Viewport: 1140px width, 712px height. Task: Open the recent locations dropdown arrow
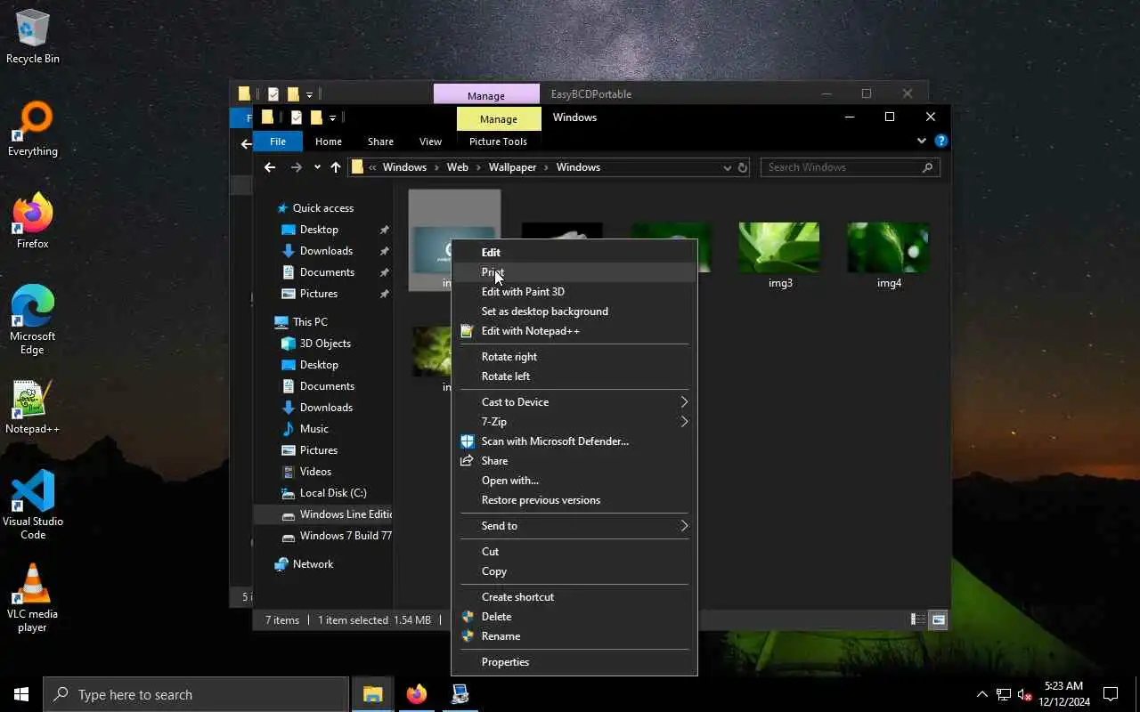pos(317,167)
